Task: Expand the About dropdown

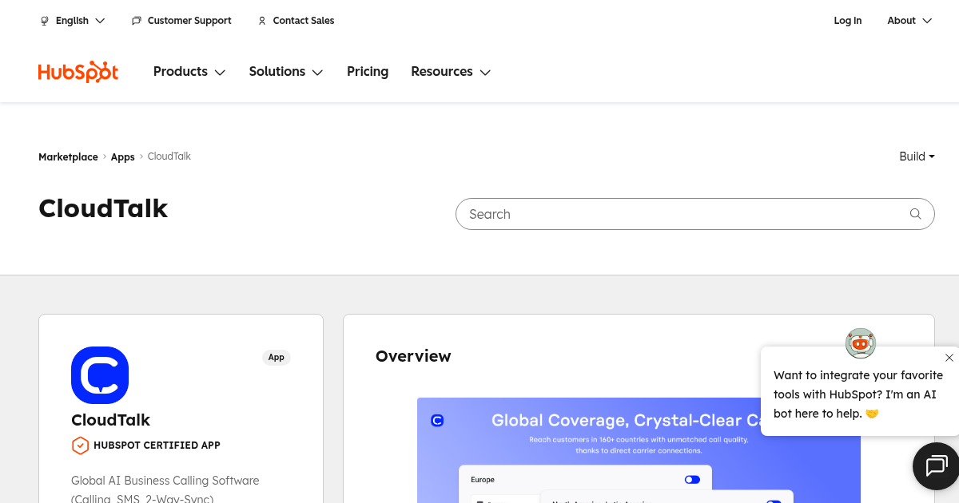Action: [909, 21]
